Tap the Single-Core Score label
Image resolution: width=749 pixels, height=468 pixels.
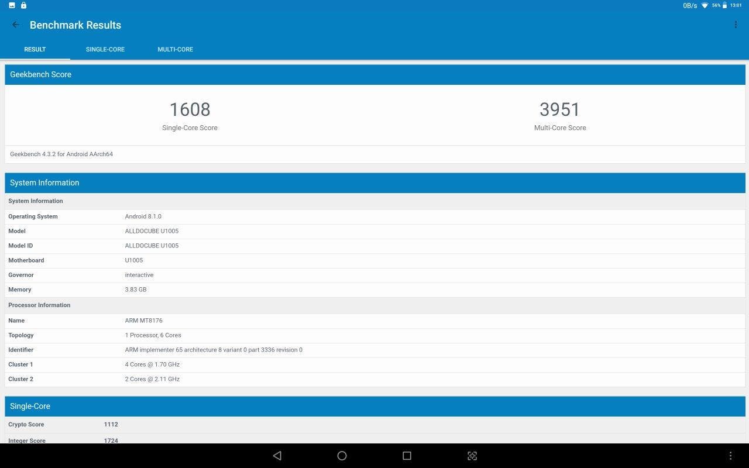tap(190, 128)
